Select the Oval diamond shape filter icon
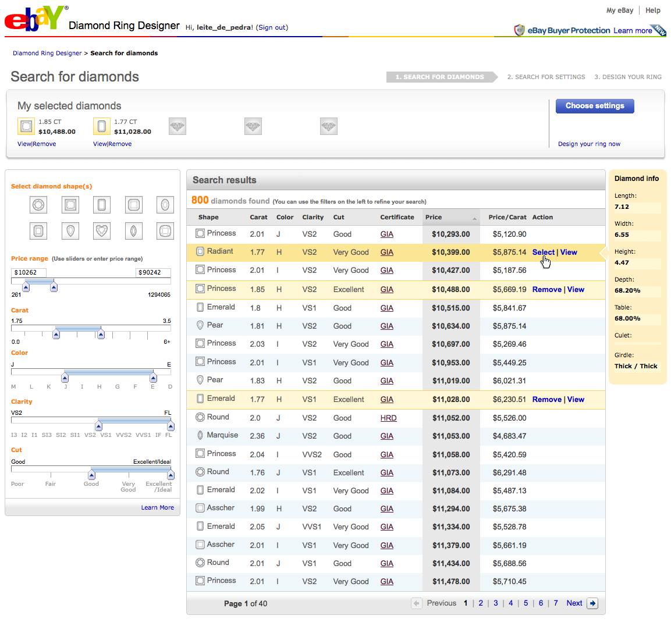Viewport: 671px width, 626px height. click(165, 205)
